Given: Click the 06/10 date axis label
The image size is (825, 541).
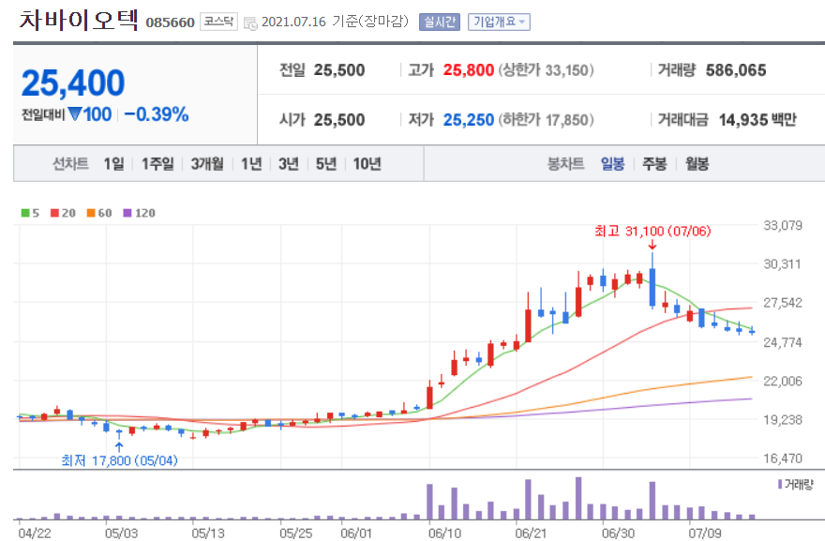Looking at the screenshot, I should (x=444, y=533).
